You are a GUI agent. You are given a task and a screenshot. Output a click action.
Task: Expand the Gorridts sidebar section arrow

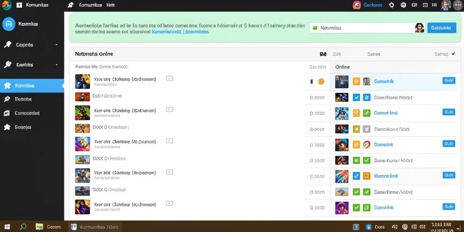57,64
